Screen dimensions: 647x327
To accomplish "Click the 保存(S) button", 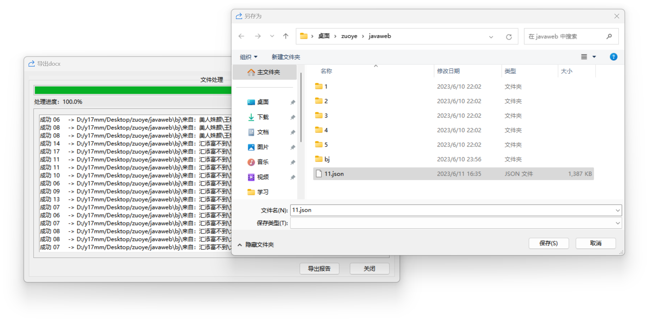I will tap(548, 243).
